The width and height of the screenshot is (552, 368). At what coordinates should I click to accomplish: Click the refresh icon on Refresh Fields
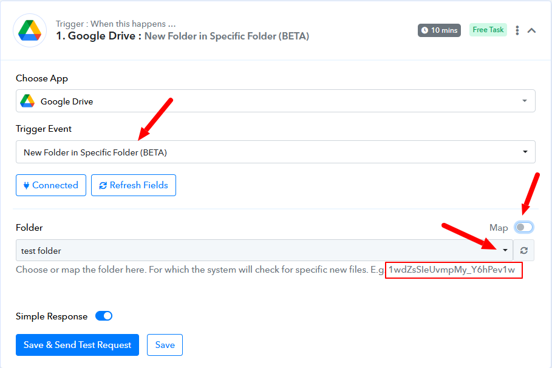pyautogui.click(x=103, y=185)
